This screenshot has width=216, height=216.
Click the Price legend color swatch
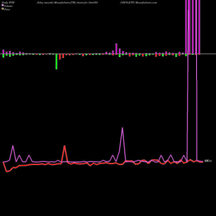click(3, 9)
